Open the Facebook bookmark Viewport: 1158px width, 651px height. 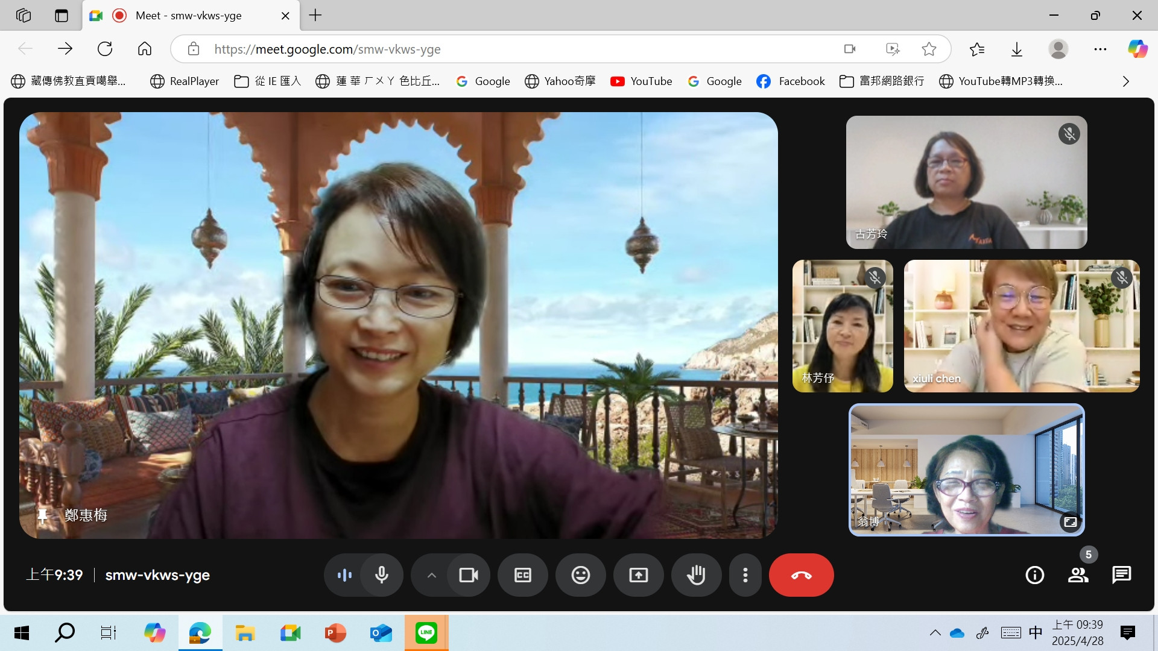click(x=790, y=81)
